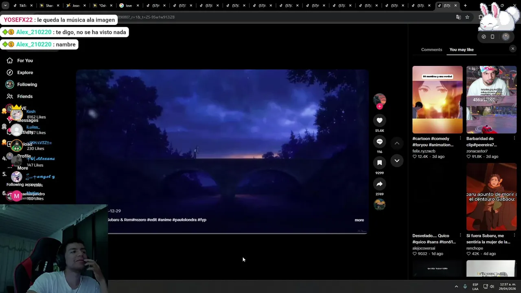Open the spinning music disc for this sound
This screenshot has height=293, width=521.
click(x=379, y=204)
